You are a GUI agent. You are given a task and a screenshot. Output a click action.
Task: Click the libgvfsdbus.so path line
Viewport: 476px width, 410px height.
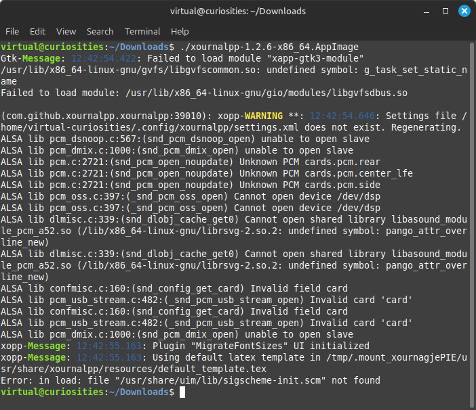[204, 93]
